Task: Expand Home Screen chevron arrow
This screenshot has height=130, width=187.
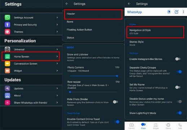Action: [57, 56]
